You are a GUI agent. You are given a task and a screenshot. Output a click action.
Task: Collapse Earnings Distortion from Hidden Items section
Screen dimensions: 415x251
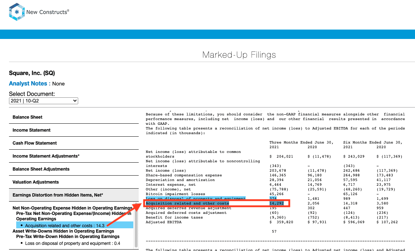tap(73, 195)
